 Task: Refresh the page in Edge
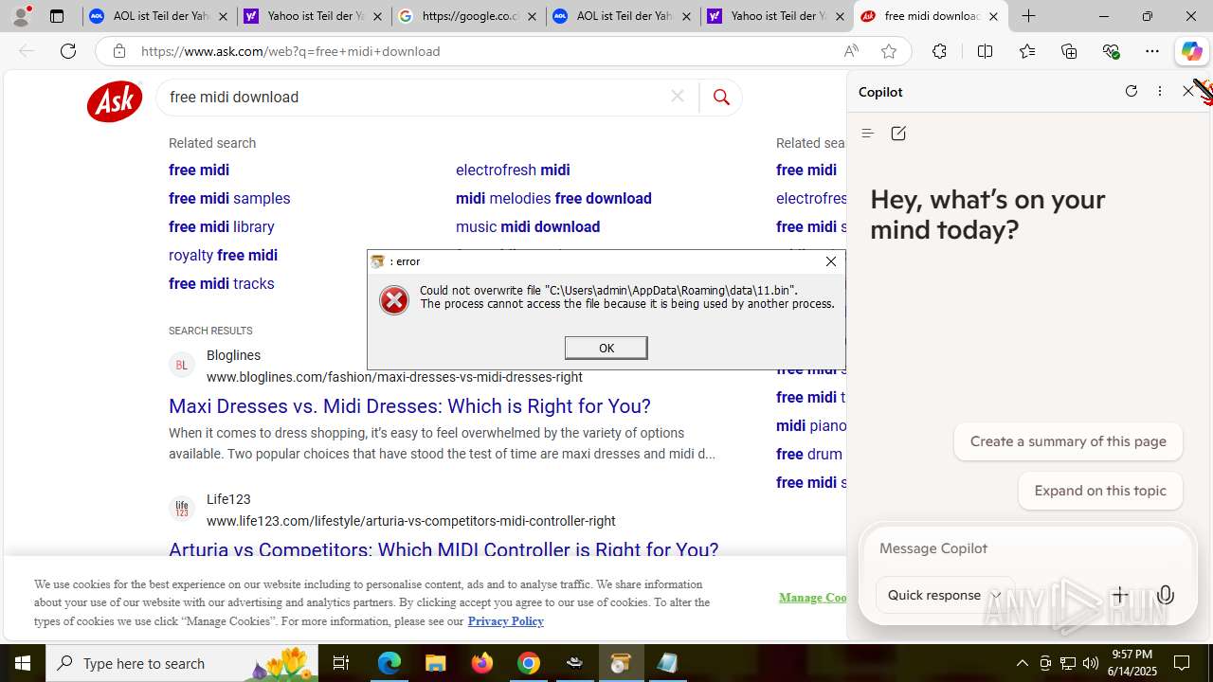point(68,51)
